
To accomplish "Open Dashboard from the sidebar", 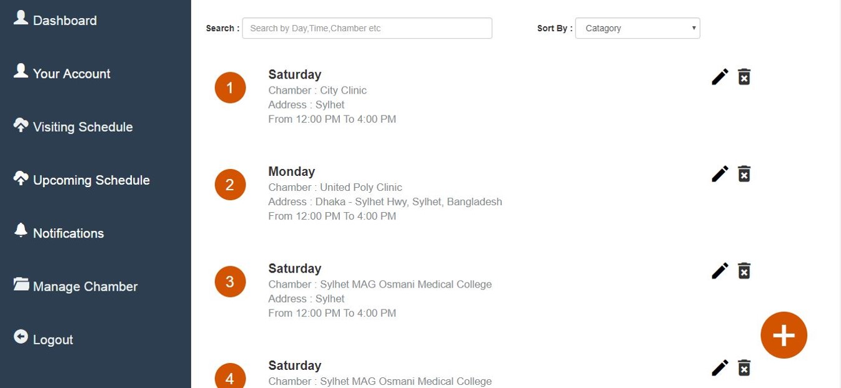I will point(64,21).
